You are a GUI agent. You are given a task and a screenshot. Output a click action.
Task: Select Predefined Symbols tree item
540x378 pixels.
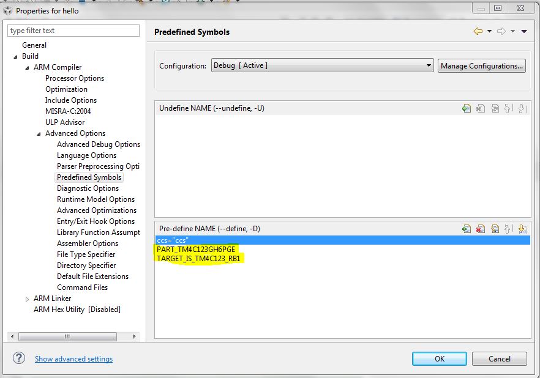click(x=89, y=177)
